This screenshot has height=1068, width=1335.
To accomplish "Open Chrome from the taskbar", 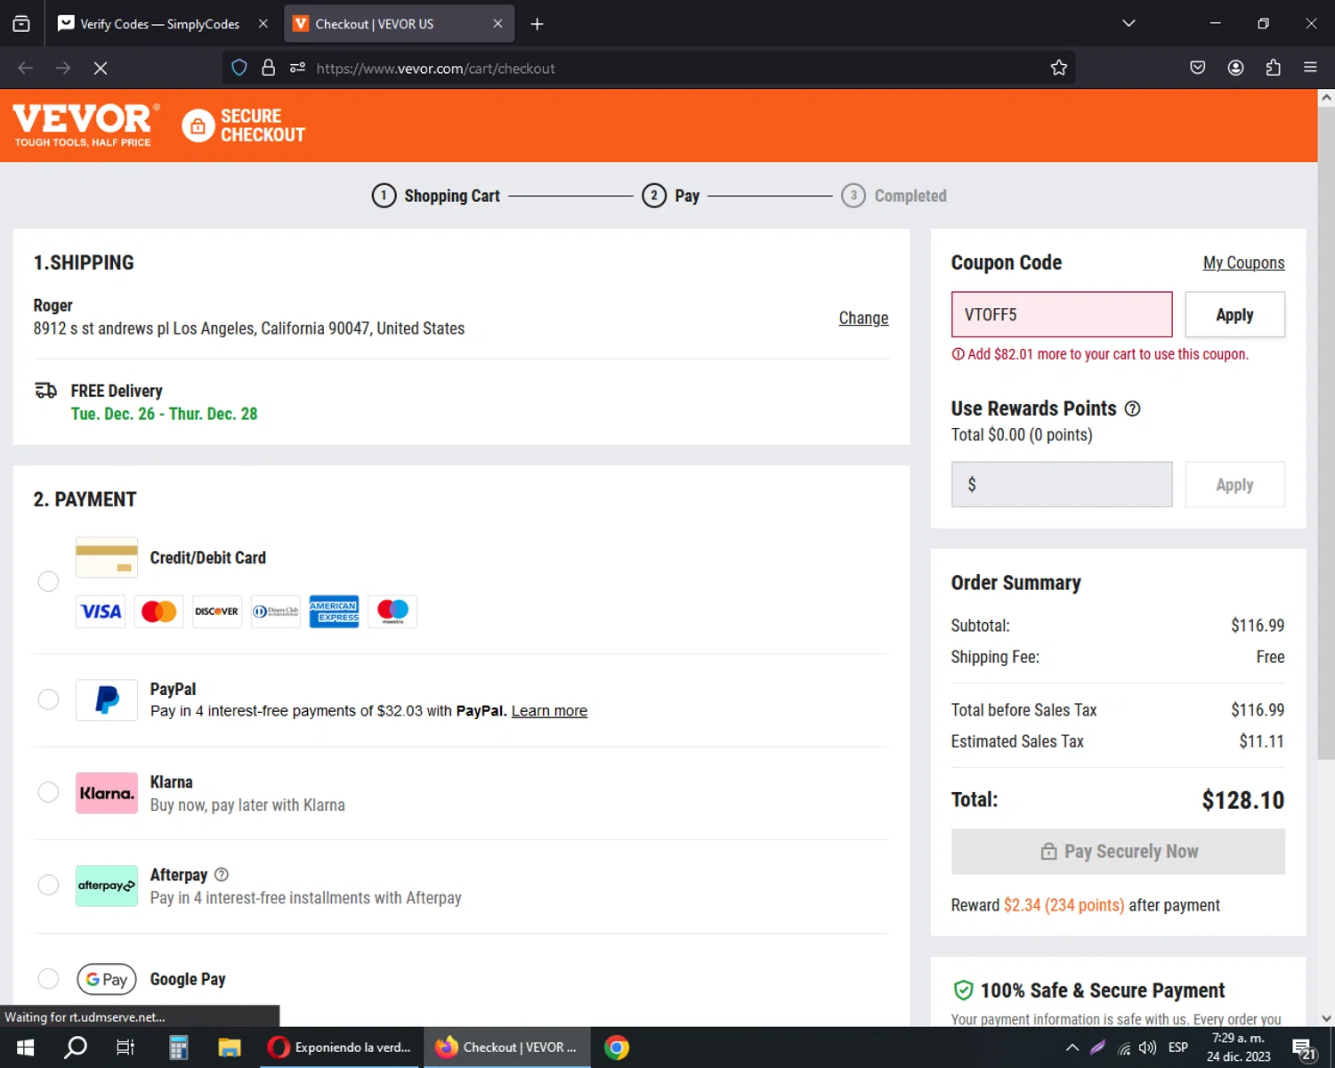I will pyautogui.click(x=616, y=1048).
